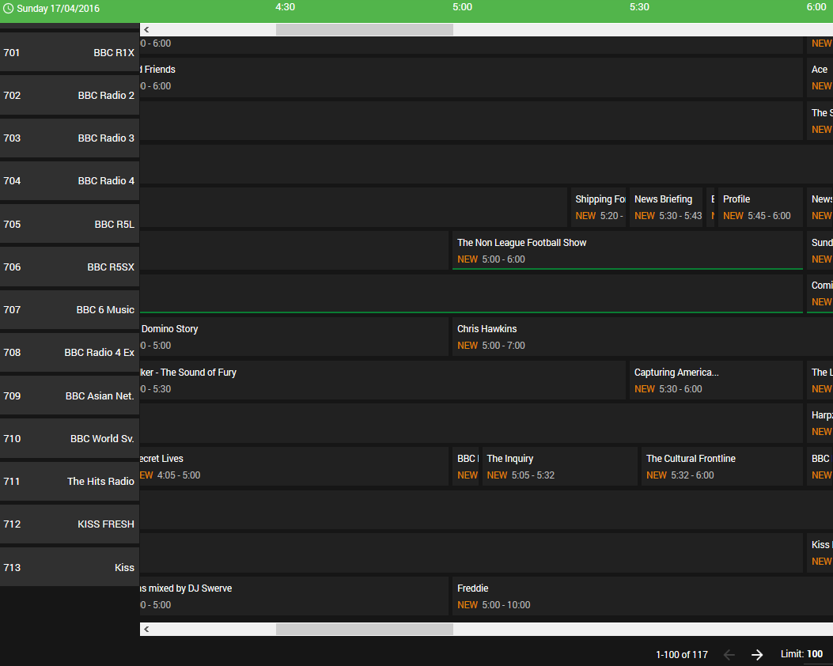Select channel 703 BBC Radio 3
The width and height of the screenshot is (833, 666).
point(70,138)
